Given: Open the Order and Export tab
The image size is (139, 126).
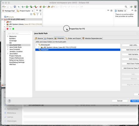Looking at the screenshot, I should tap(73, 38).
